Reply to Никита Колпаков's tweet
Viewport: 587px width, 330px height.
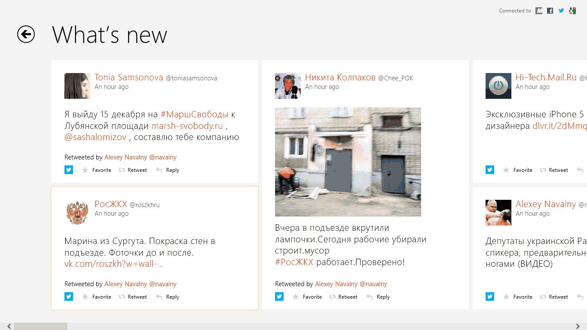pos(378,297)
